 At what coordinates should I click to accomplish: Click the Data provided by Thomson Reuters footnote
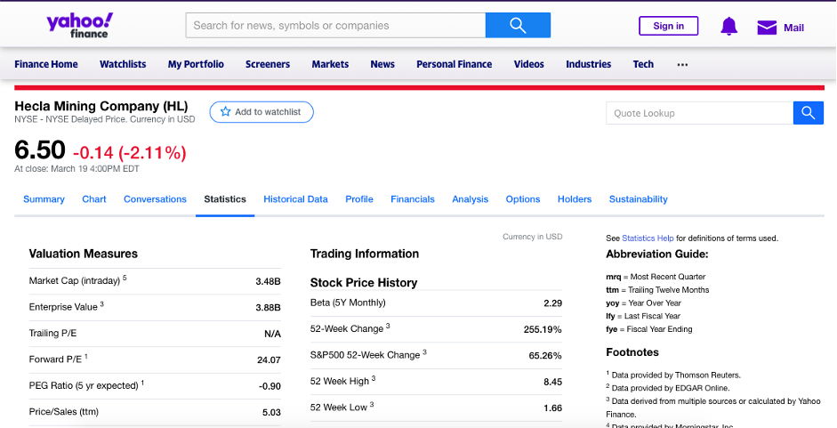[673, 376]
